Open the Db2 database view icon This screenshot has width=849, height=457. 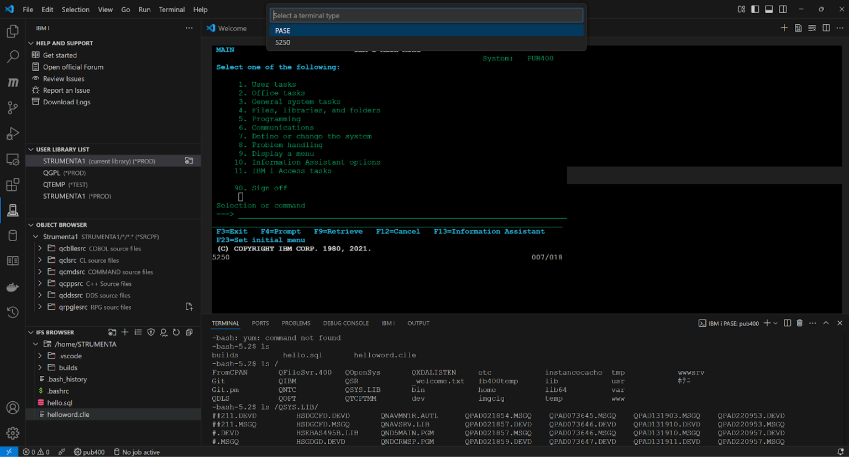(x=12, y=236)
